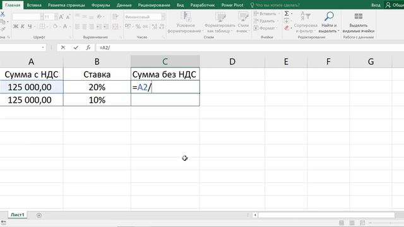Apply comma style (000) format
Image resolution: width=404 pixels, height=227 pixels.
145,26
